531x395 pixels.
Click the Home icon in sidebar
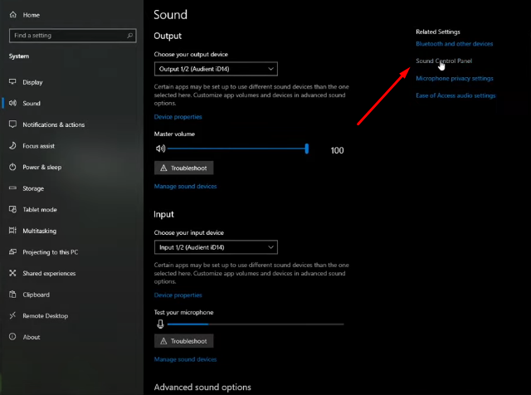coord(13,15)
